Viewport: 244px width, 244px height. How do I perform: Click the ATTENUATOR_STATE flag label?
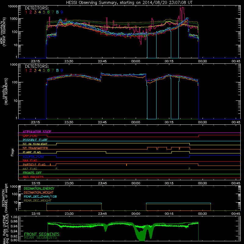[x=37, y=132]
